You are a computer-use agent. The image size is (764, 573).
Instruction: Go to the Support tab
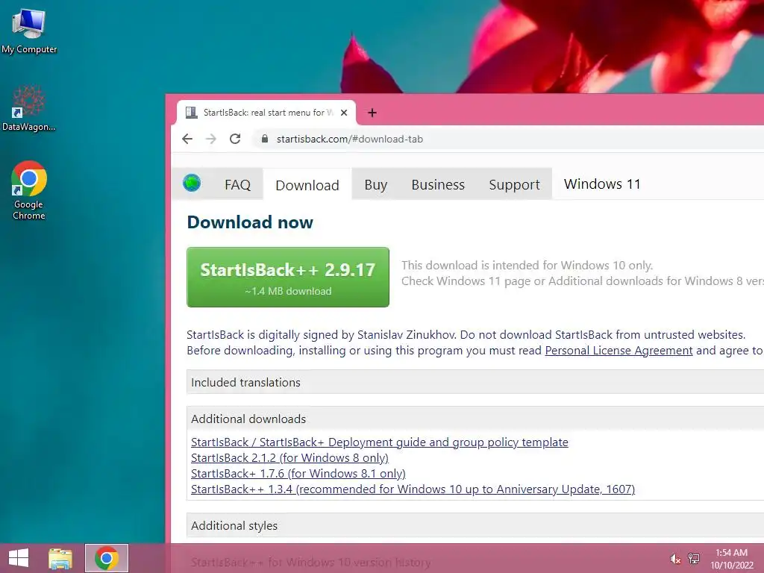click(x=514, y=185)
